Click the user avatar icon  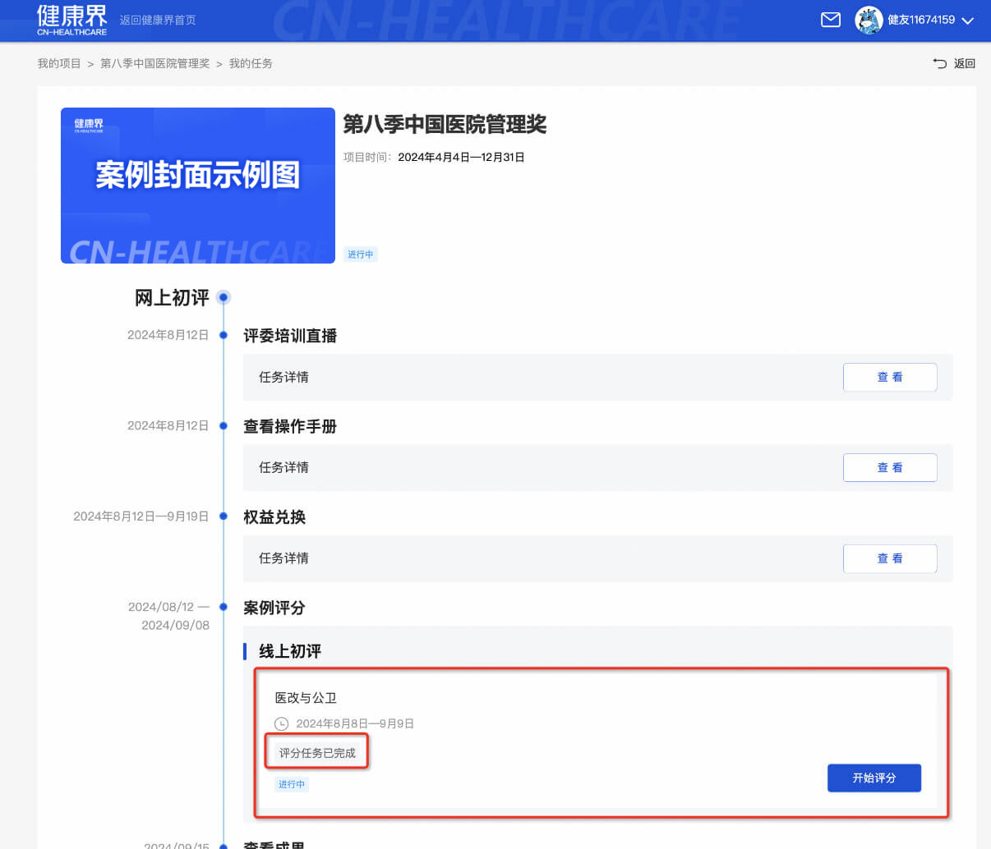[869, 20]
